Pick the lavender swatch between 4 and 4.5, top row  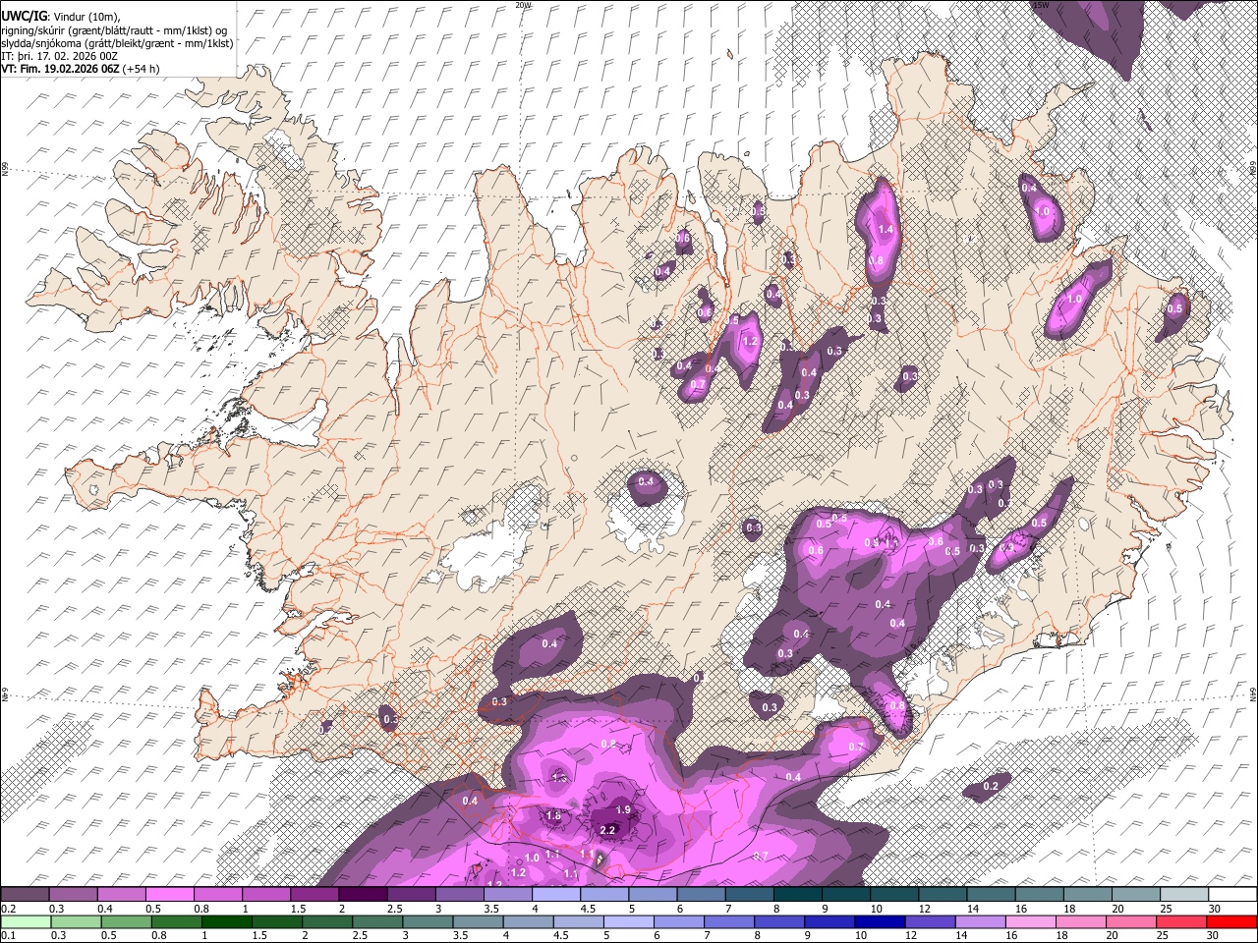point(556,894)
